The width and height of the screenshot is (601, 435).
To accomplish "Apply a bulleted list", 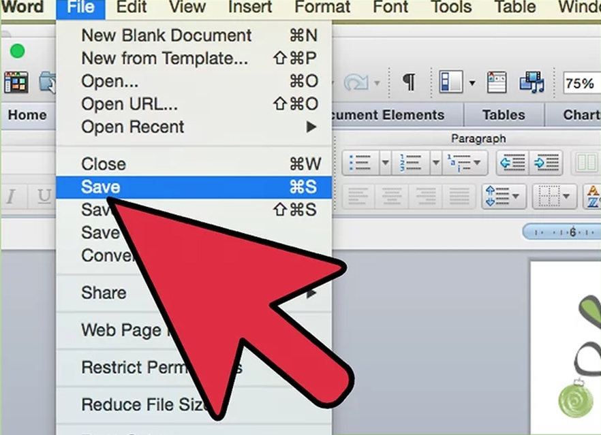I will tap(361, 163).
